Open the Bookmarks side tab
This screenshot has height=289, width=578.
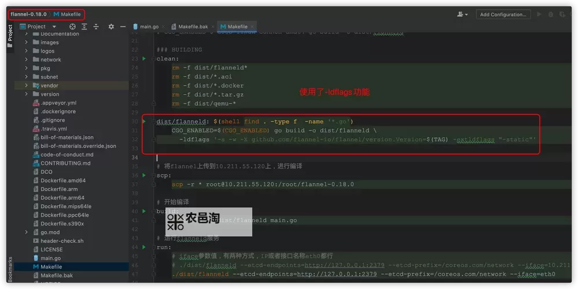[x=10, y=269]
